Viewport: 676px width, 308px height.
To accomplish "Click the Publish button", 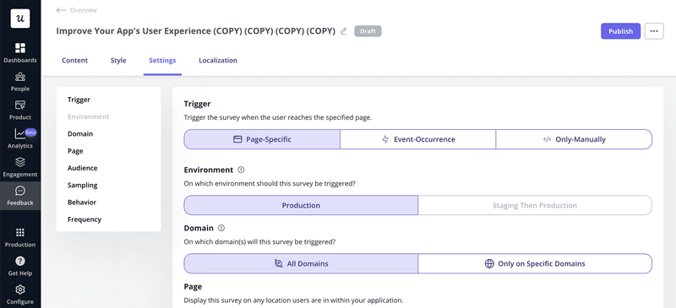I will pyautogui.click(x=620, y=31).
